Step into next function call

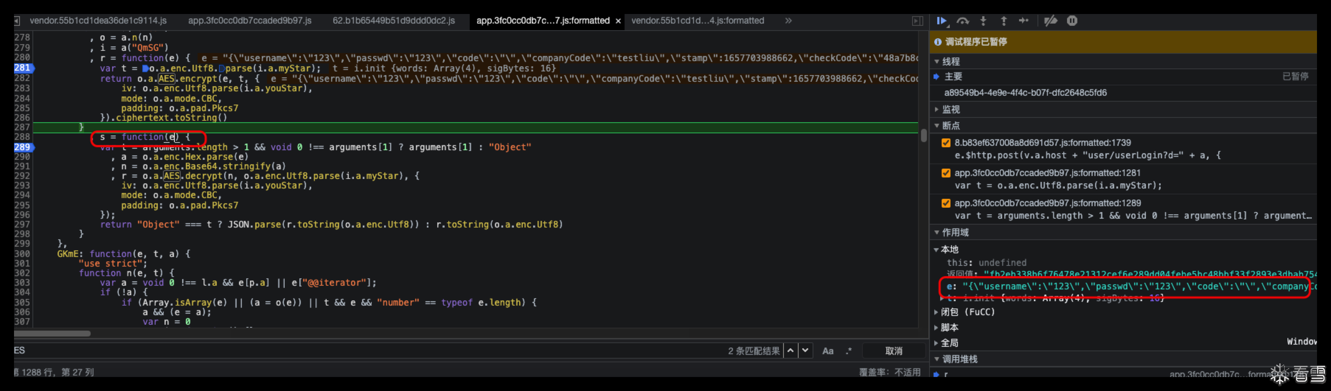pyautogui.click(x=983, y=21)
